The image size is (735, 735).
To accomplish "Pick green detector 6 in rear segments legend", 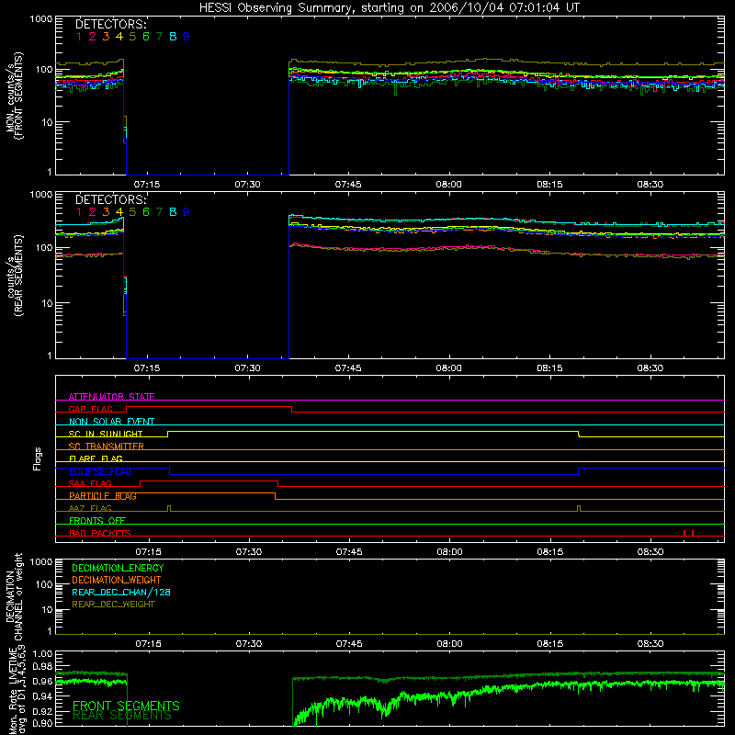I will point(146,212).
